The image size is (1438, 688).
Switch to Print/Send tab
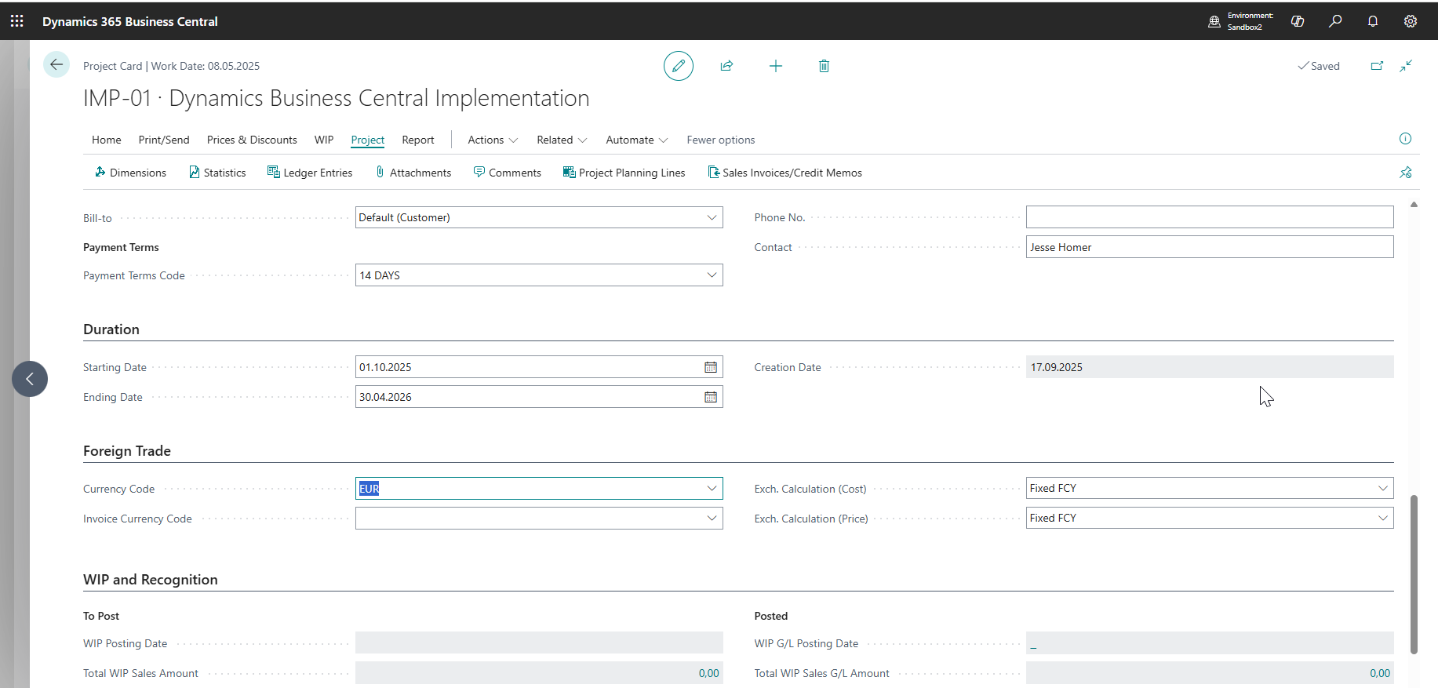click(x=164, y=140)
